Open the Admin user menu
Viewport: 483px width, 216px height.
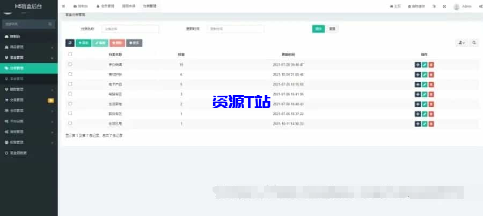click(463, 6)
